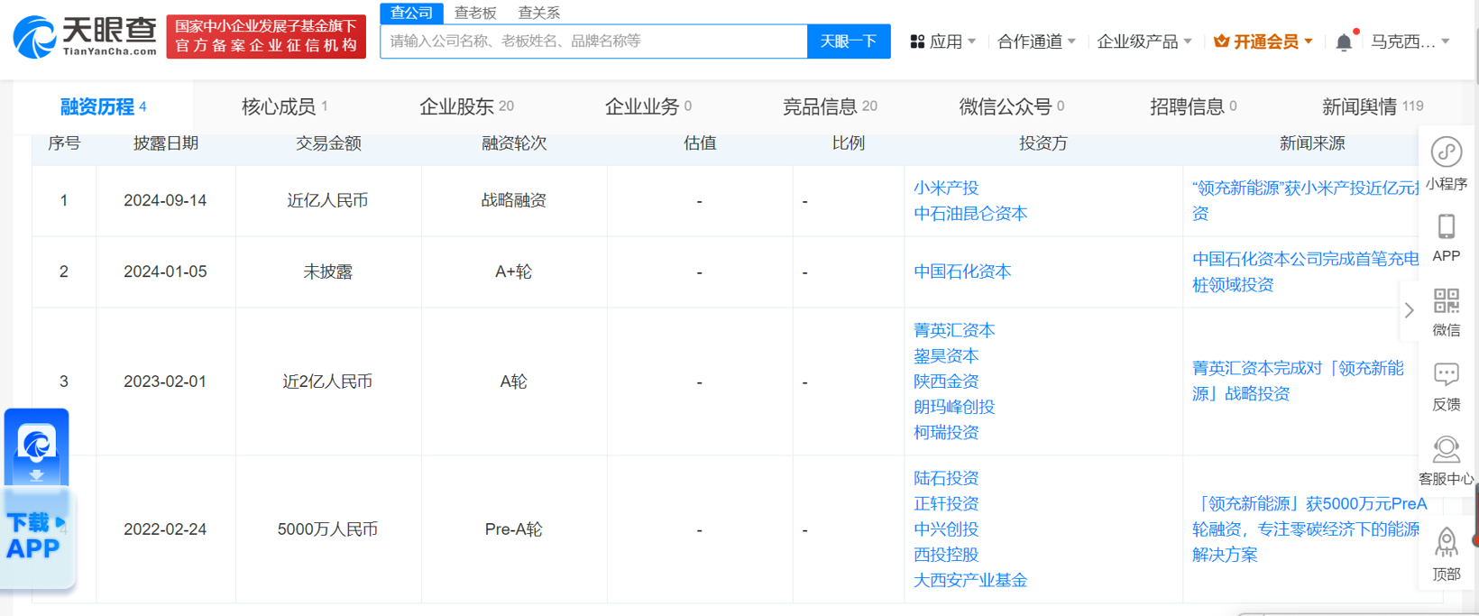Open news about 小米产投近亿元投资
The image size is (1479, 616).
(x=1305, y=200)
